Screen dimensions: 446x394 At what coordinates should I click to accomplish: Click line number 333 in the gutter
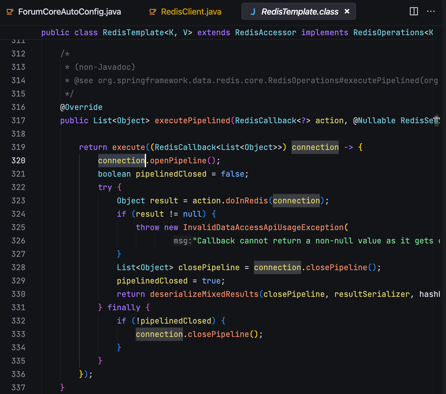[x=18, y=334]
